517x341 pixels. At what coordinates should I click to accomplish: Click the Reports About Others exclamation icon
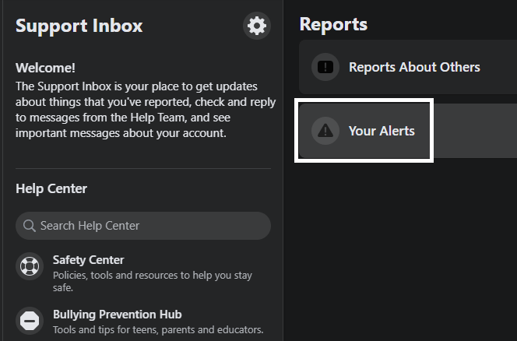click(x=325, y=67)
